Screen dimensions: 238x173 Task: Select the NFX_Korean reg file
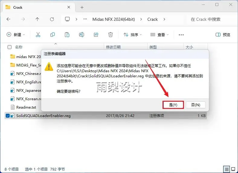[x=26, y=99]
